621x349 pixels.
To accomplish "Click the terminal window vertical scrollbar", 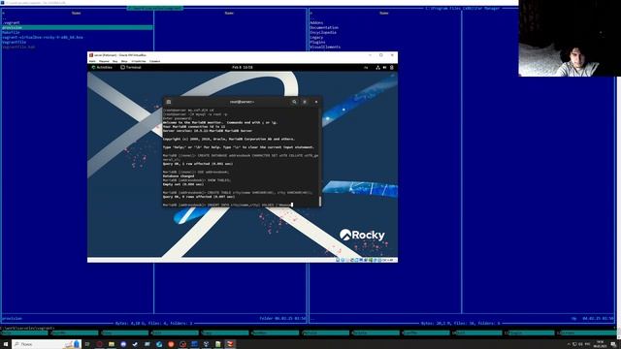I will 320,201.
